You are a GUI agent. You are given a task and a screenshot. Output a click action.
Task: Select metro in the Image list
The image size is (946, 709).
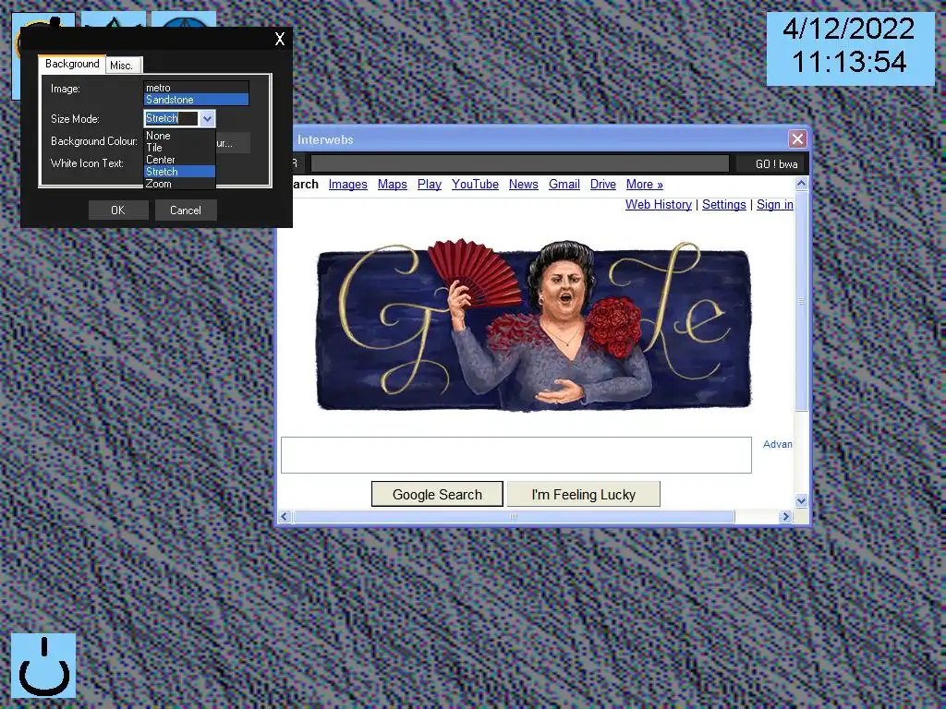196,88
